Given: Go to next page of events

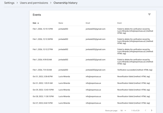Looking at the screenshot, I should 152,110.
